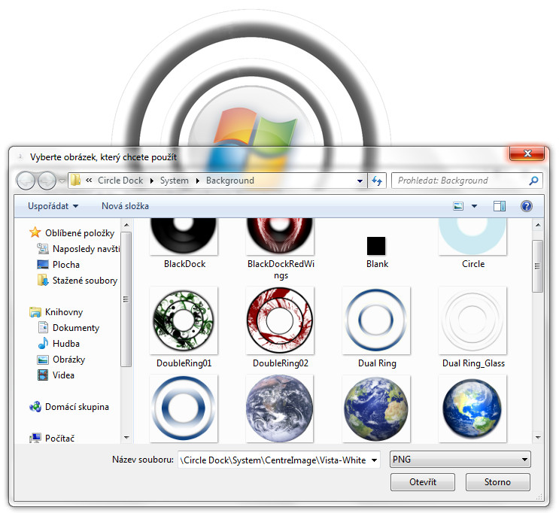Select the Dual Ring blue thumbnail

[x=376, y=320]
